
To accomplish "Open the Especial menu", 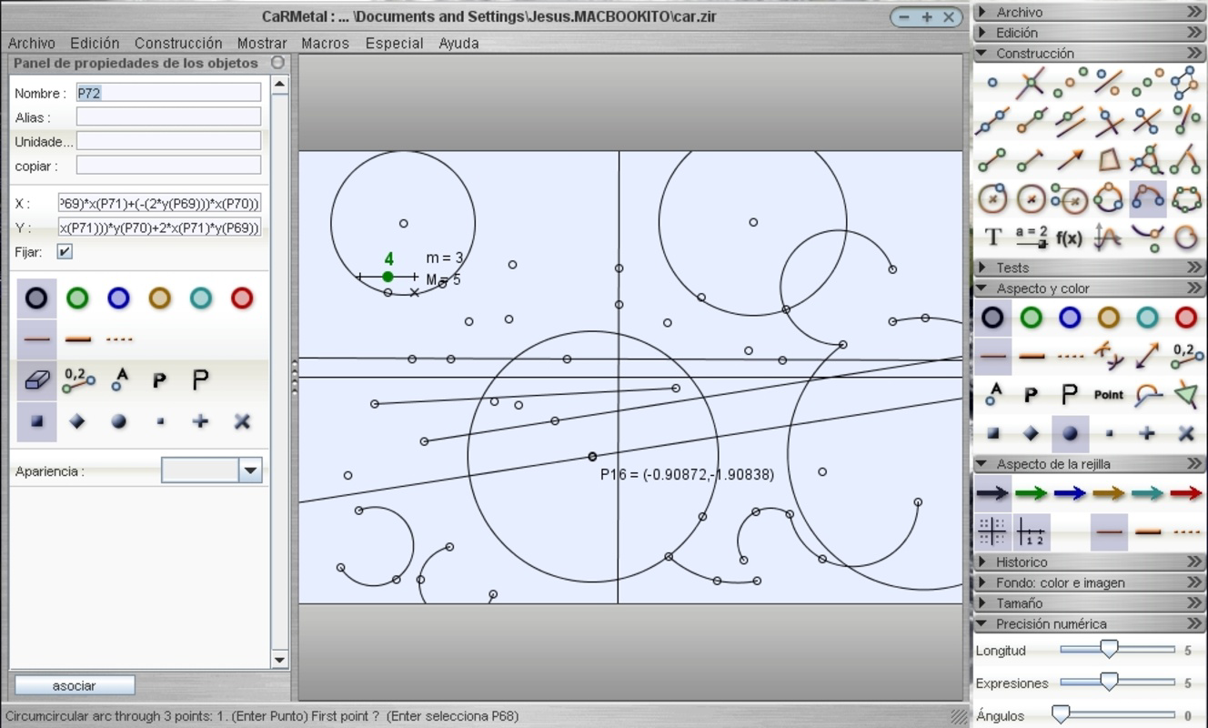I will point(394,43).
